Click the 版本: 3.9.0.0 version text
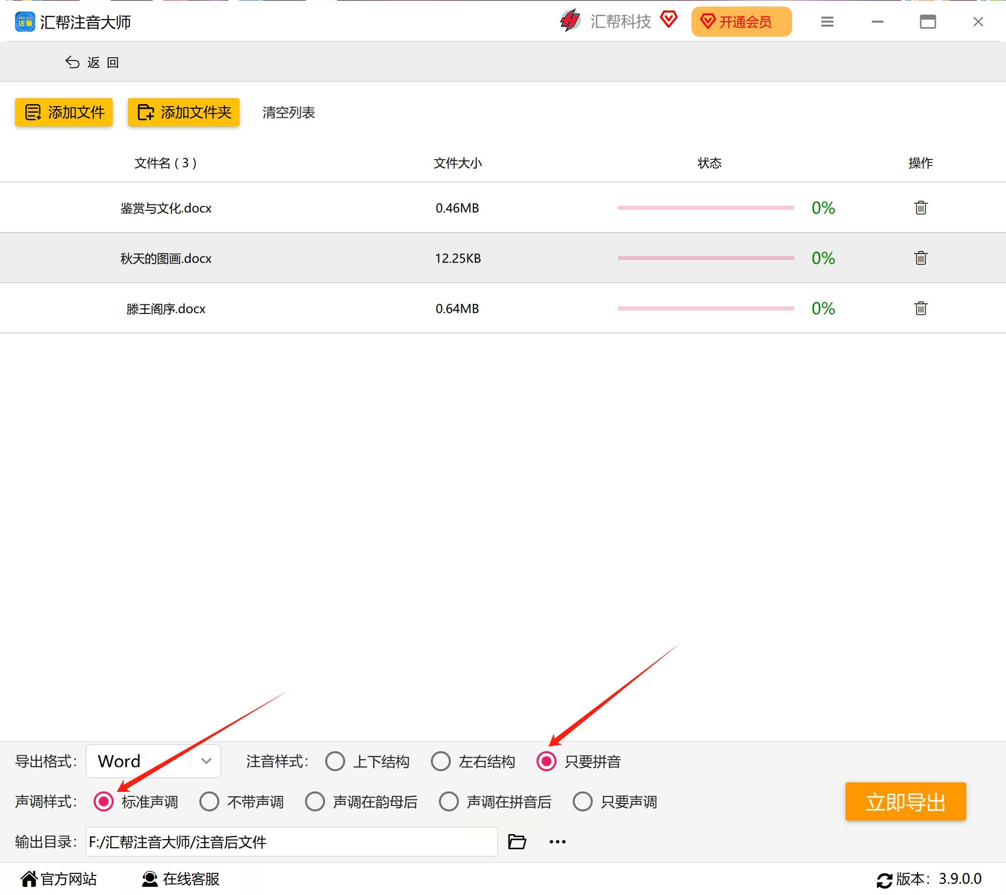This screenshot has height=895, width=1006. point(939,879)
